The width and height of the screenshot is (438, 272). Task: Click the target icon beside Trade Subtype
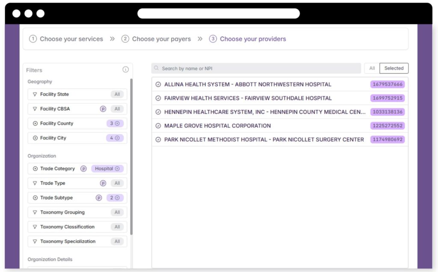(x=35, y=198)
